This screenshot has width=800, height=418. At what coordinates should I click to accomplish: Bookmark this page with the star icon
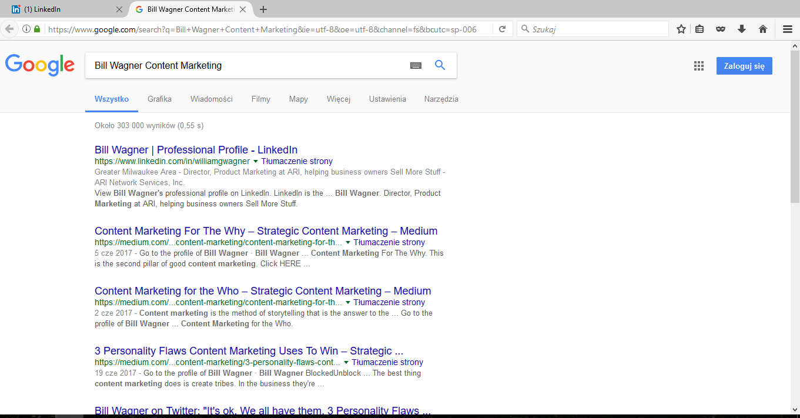tap(681, 29)
